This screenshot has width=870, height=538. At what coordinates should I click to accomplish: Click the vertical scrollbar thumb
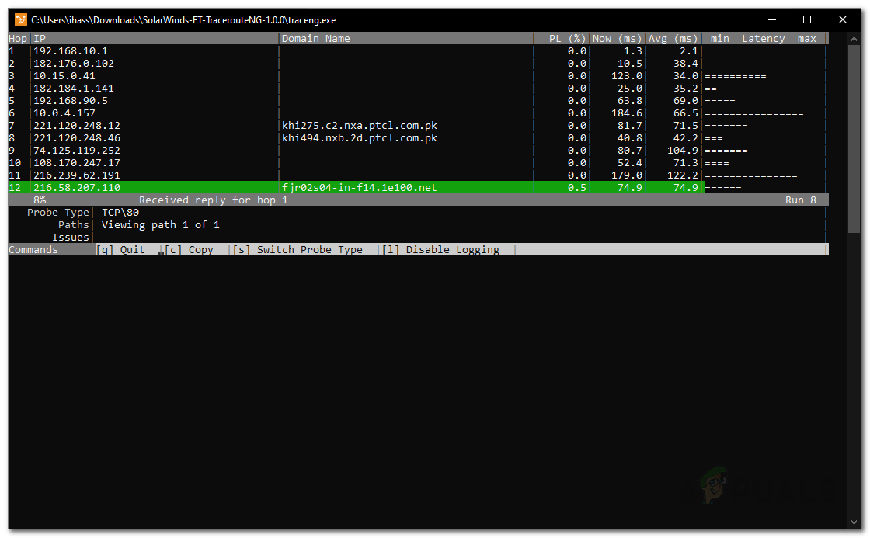[x=854, y=139]
